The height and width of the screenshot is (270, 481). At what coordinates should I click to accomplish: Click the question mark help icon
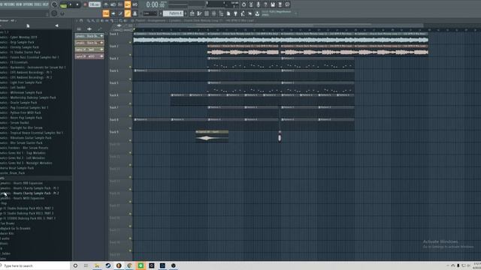point(265,4)
